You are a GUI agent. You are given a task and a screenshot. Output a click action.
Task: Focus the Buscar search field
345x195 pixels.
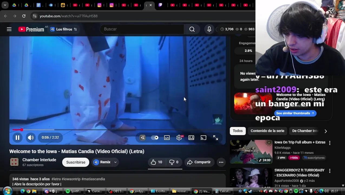pos(142,29)
